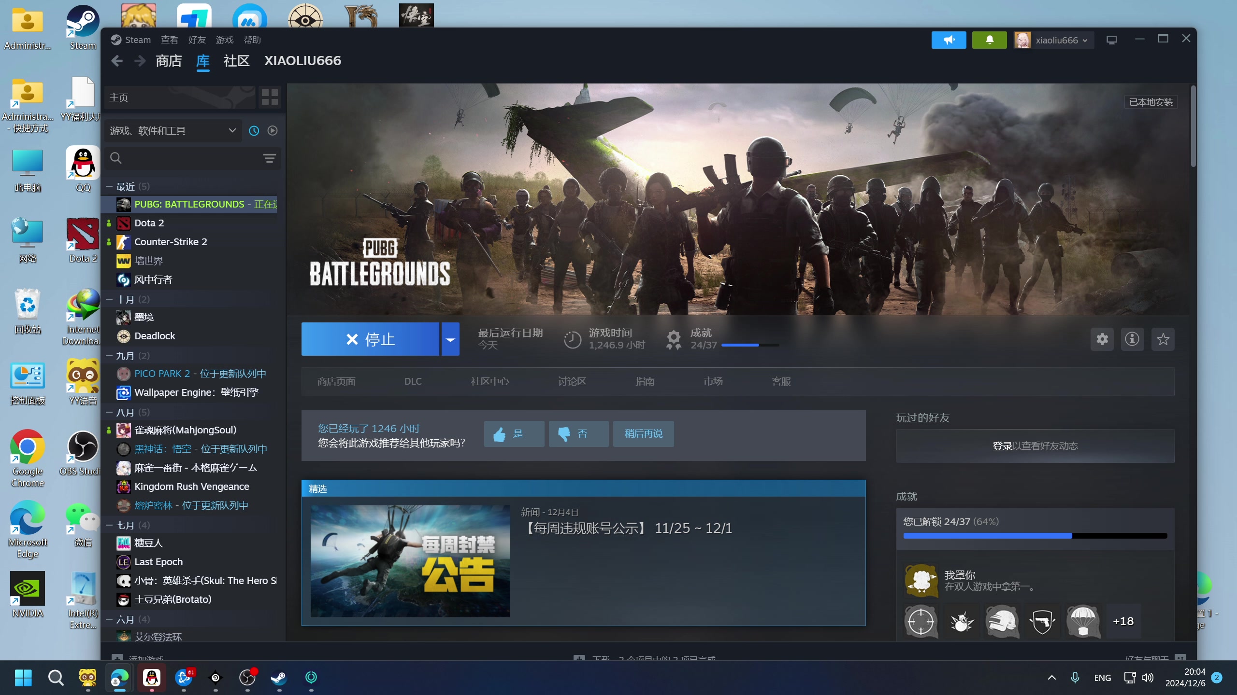
Task: Open the 好友 menu
Action: pos(197,40)
